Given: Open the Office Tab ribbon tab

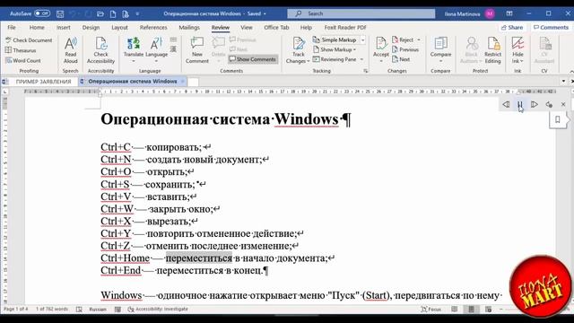Looking at the screenshot, I should [276, 28].
